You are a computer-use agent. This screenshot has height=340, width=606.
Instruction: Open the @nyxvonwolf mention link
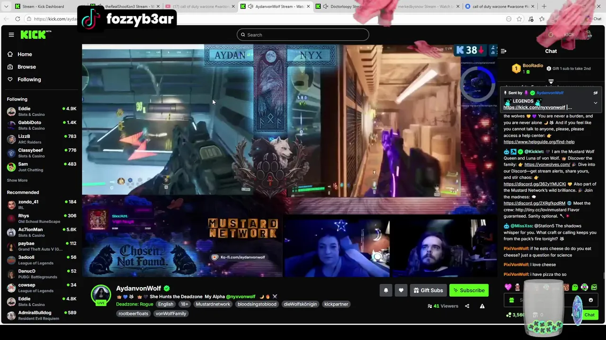[x=241, y=297]
